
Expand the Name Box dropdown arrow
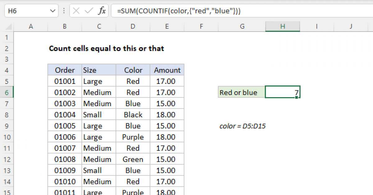(52, 11)
